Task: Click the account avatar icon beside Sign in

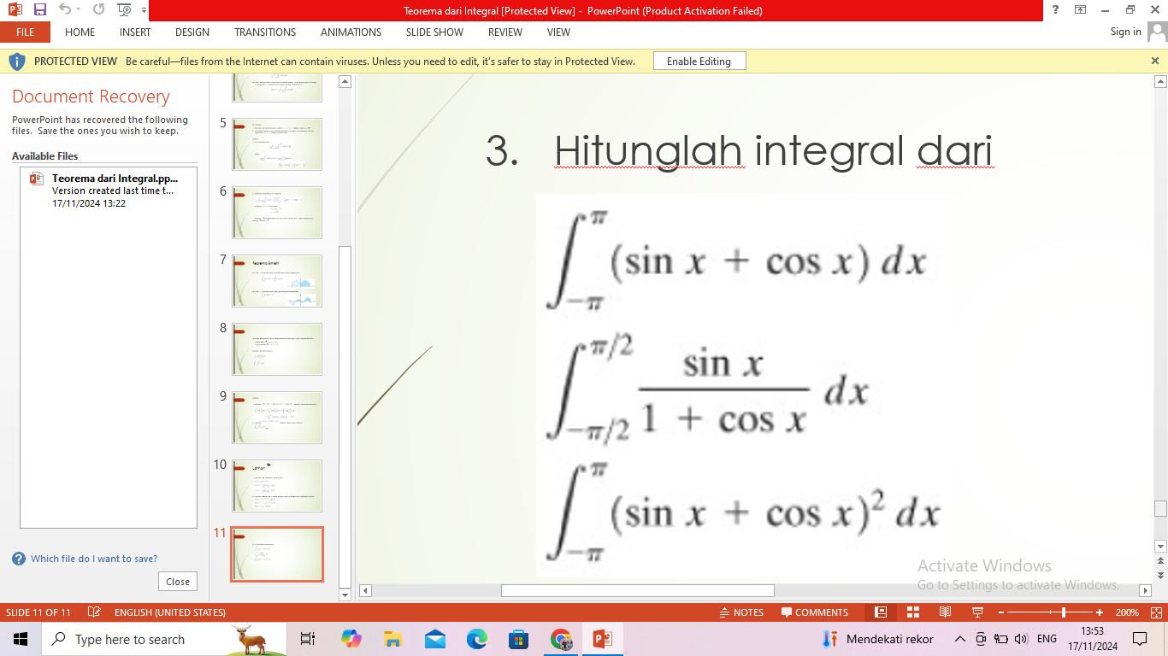Action: click(1157, 32)
